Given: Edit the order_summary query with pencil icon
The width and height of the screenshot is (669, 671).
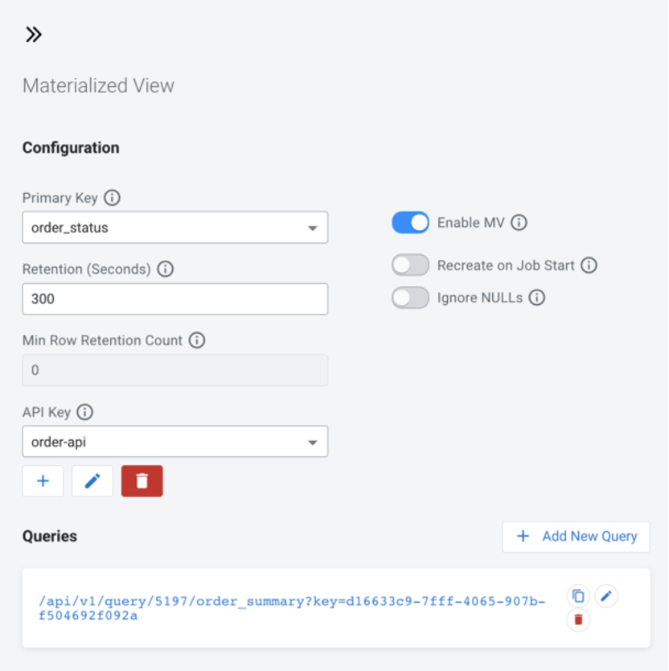Looking at the screenshot, I should coord(605,595).
